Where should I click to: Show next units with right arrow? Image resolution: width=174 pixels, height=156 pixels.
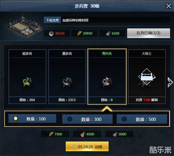pyautogui.click(x=170, y=82)
